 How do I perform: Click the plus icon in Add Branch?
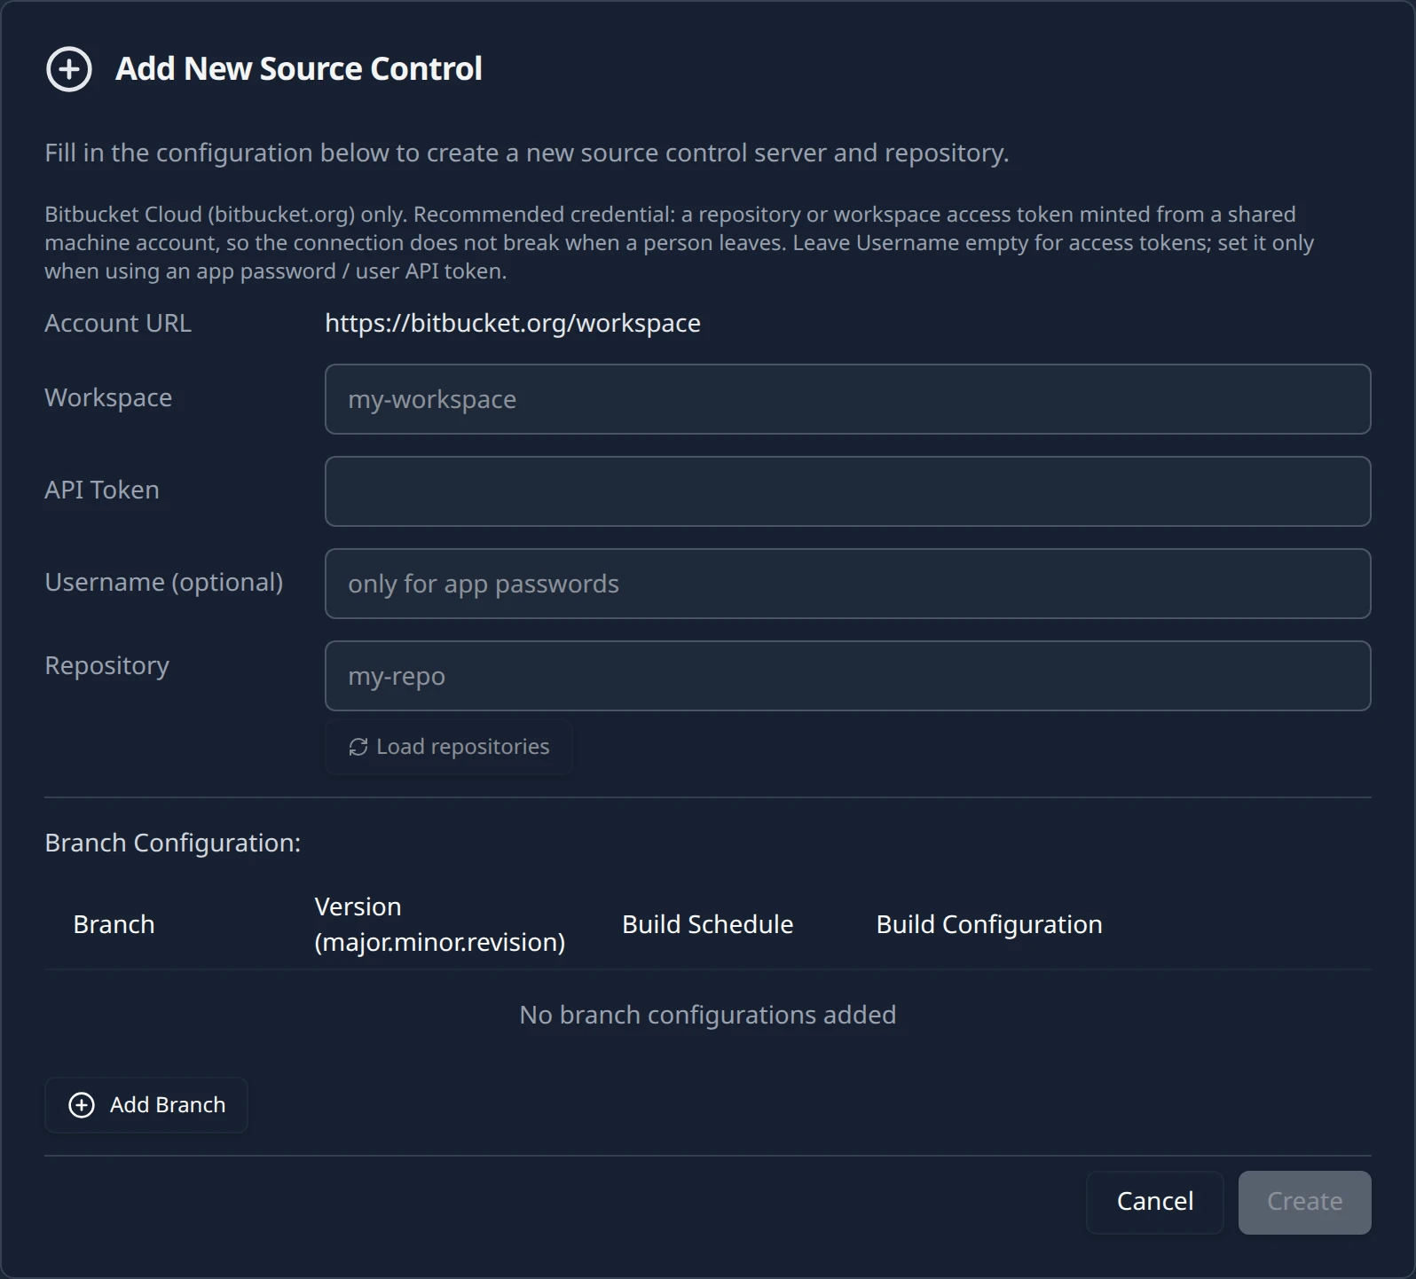tap(82, 1105)
